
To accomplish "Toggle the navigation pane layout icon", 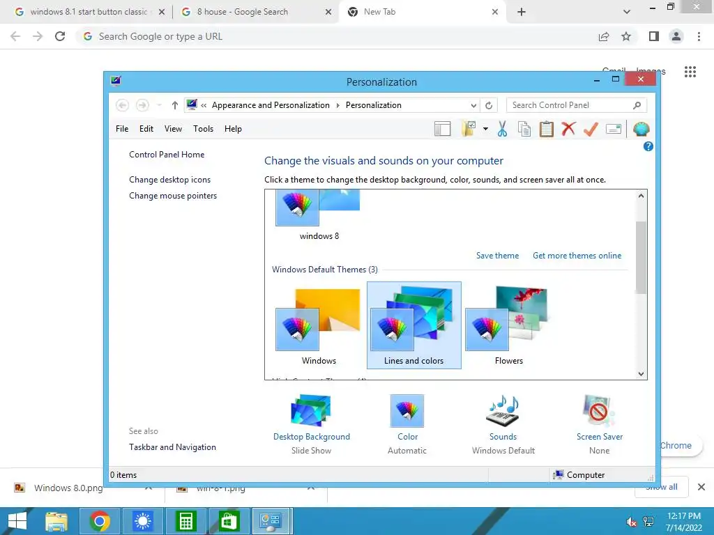I will 442,129.
